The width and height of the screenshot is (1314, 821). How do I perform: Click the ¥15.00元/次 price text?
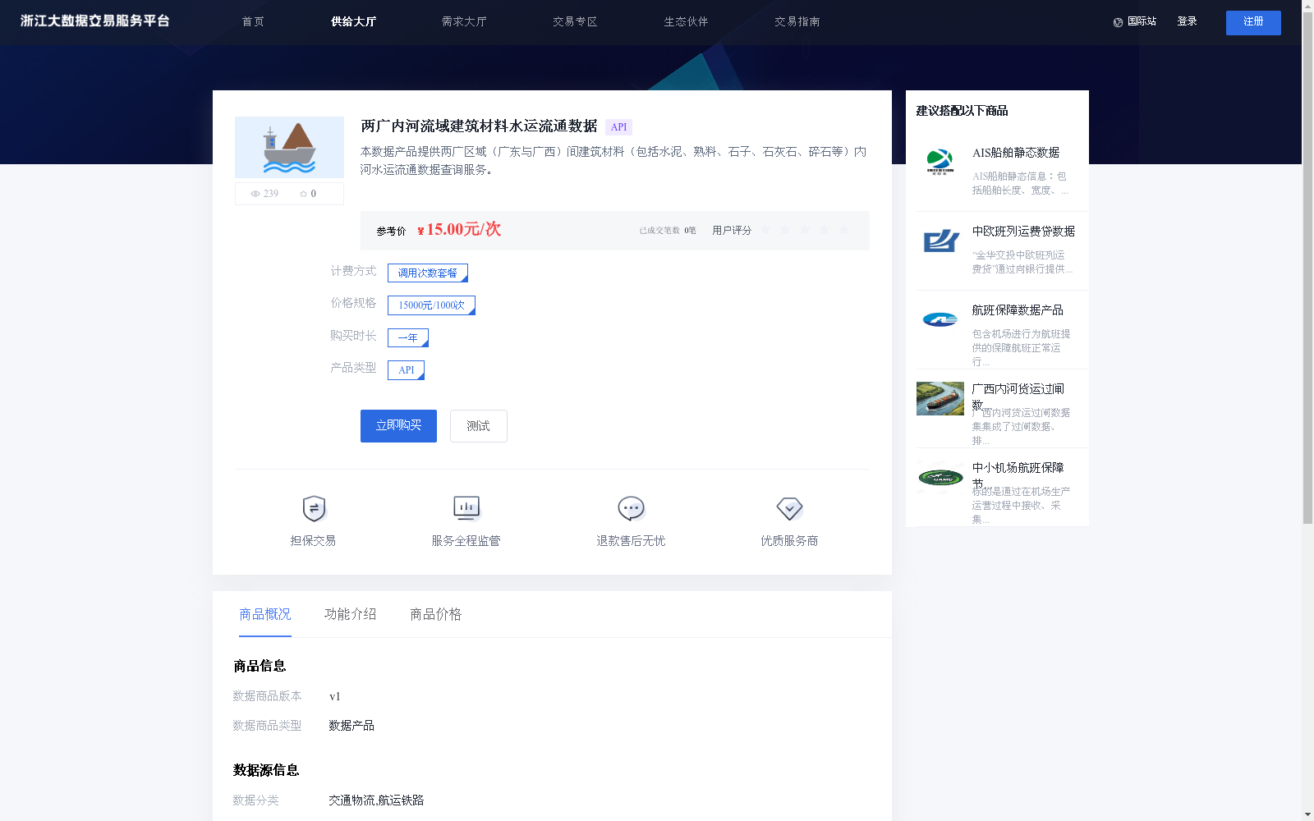[x=459, y=230]
